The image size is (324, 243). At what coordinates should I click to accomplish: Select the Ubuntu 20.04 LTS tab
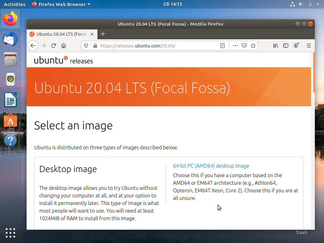pyautogui.click(x=62, y=34)
